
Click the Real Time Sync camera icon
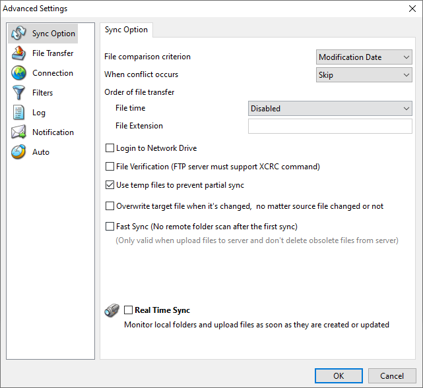pyautogui.click(x=112, y=310)
